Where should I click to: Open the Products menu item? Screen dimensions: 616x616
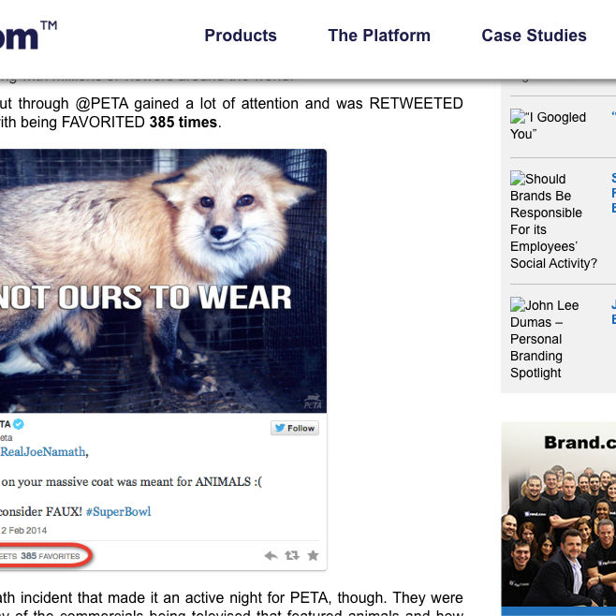[241, 36]
